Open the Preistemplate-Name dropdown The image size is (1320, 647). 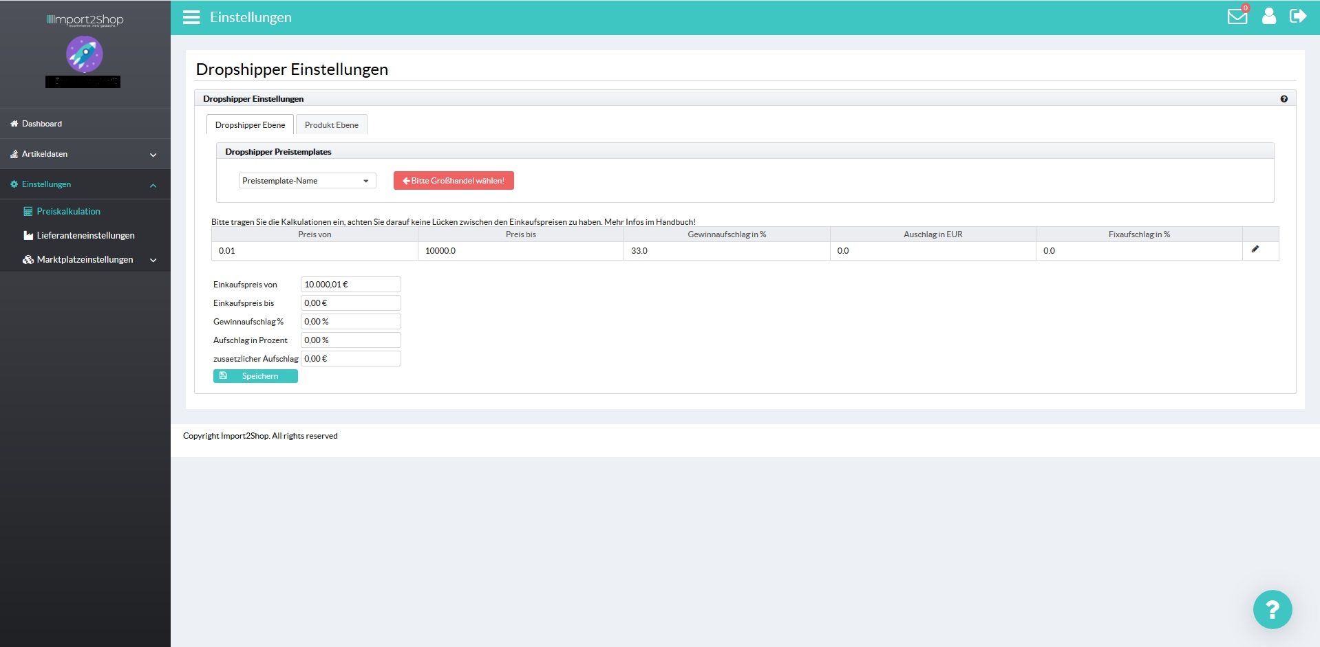(x=307, y=181)
